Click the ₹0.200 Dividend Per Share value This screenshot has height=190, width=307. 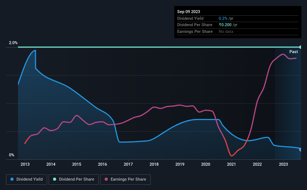pyautogui.click(x=225, y=25)
